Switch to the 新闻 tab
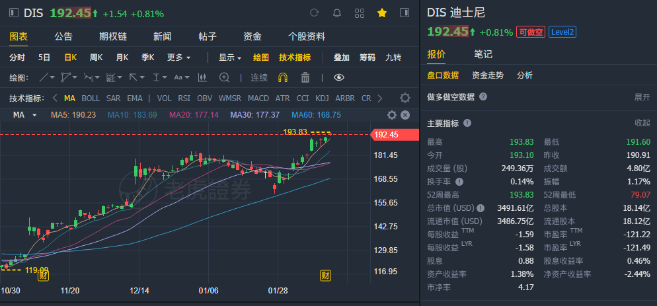Screen dimensions: 657x306 click(162, 36)
